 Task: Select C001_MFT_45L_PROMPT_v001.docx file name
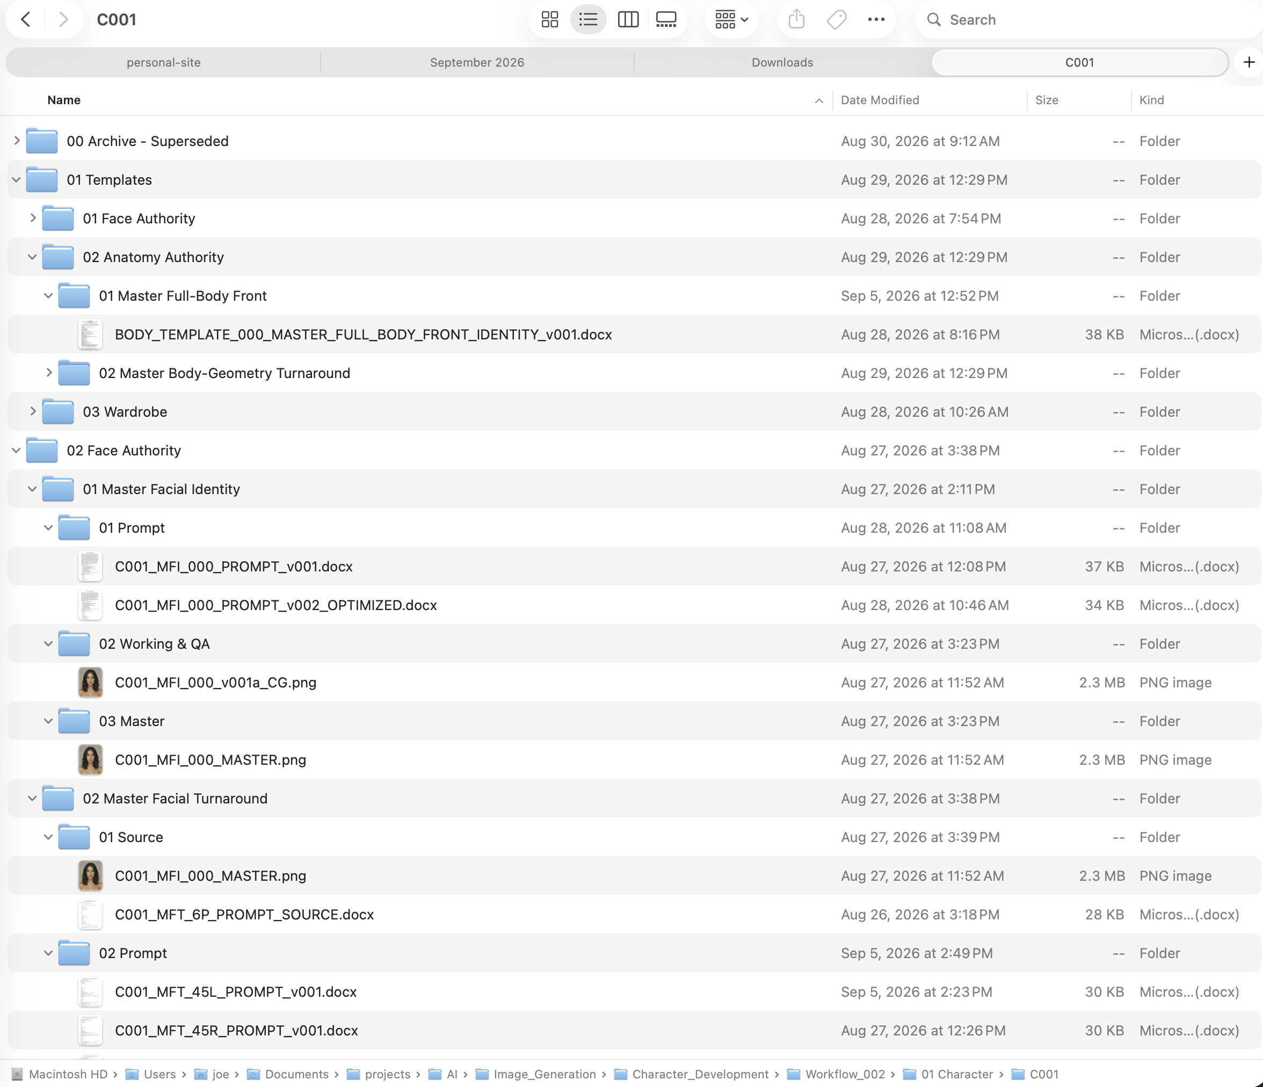coord(236,991)
